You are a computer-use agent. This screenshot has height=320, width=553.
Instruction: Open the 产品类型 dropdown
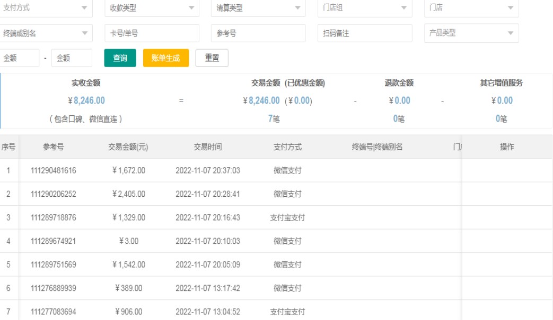click(471, 33)
